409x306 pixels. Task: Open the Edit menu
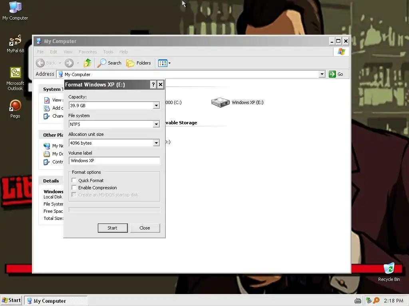(x=54, y=52)
